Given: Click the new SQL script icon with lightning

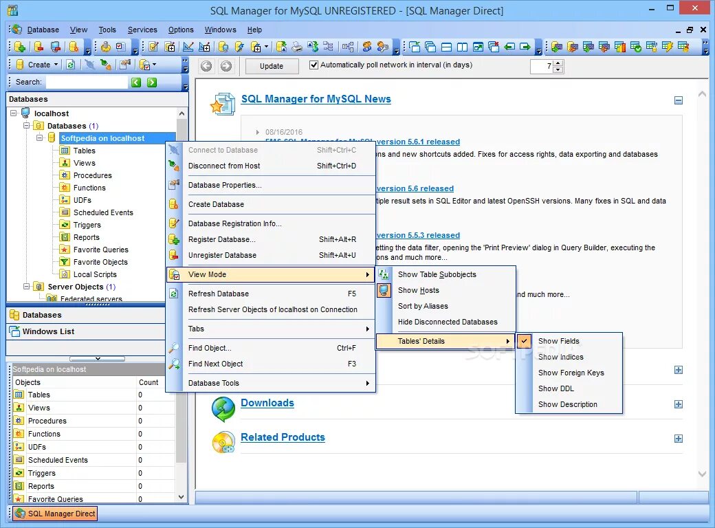Looking at the screenshot, I should click(x=239, y=47).
